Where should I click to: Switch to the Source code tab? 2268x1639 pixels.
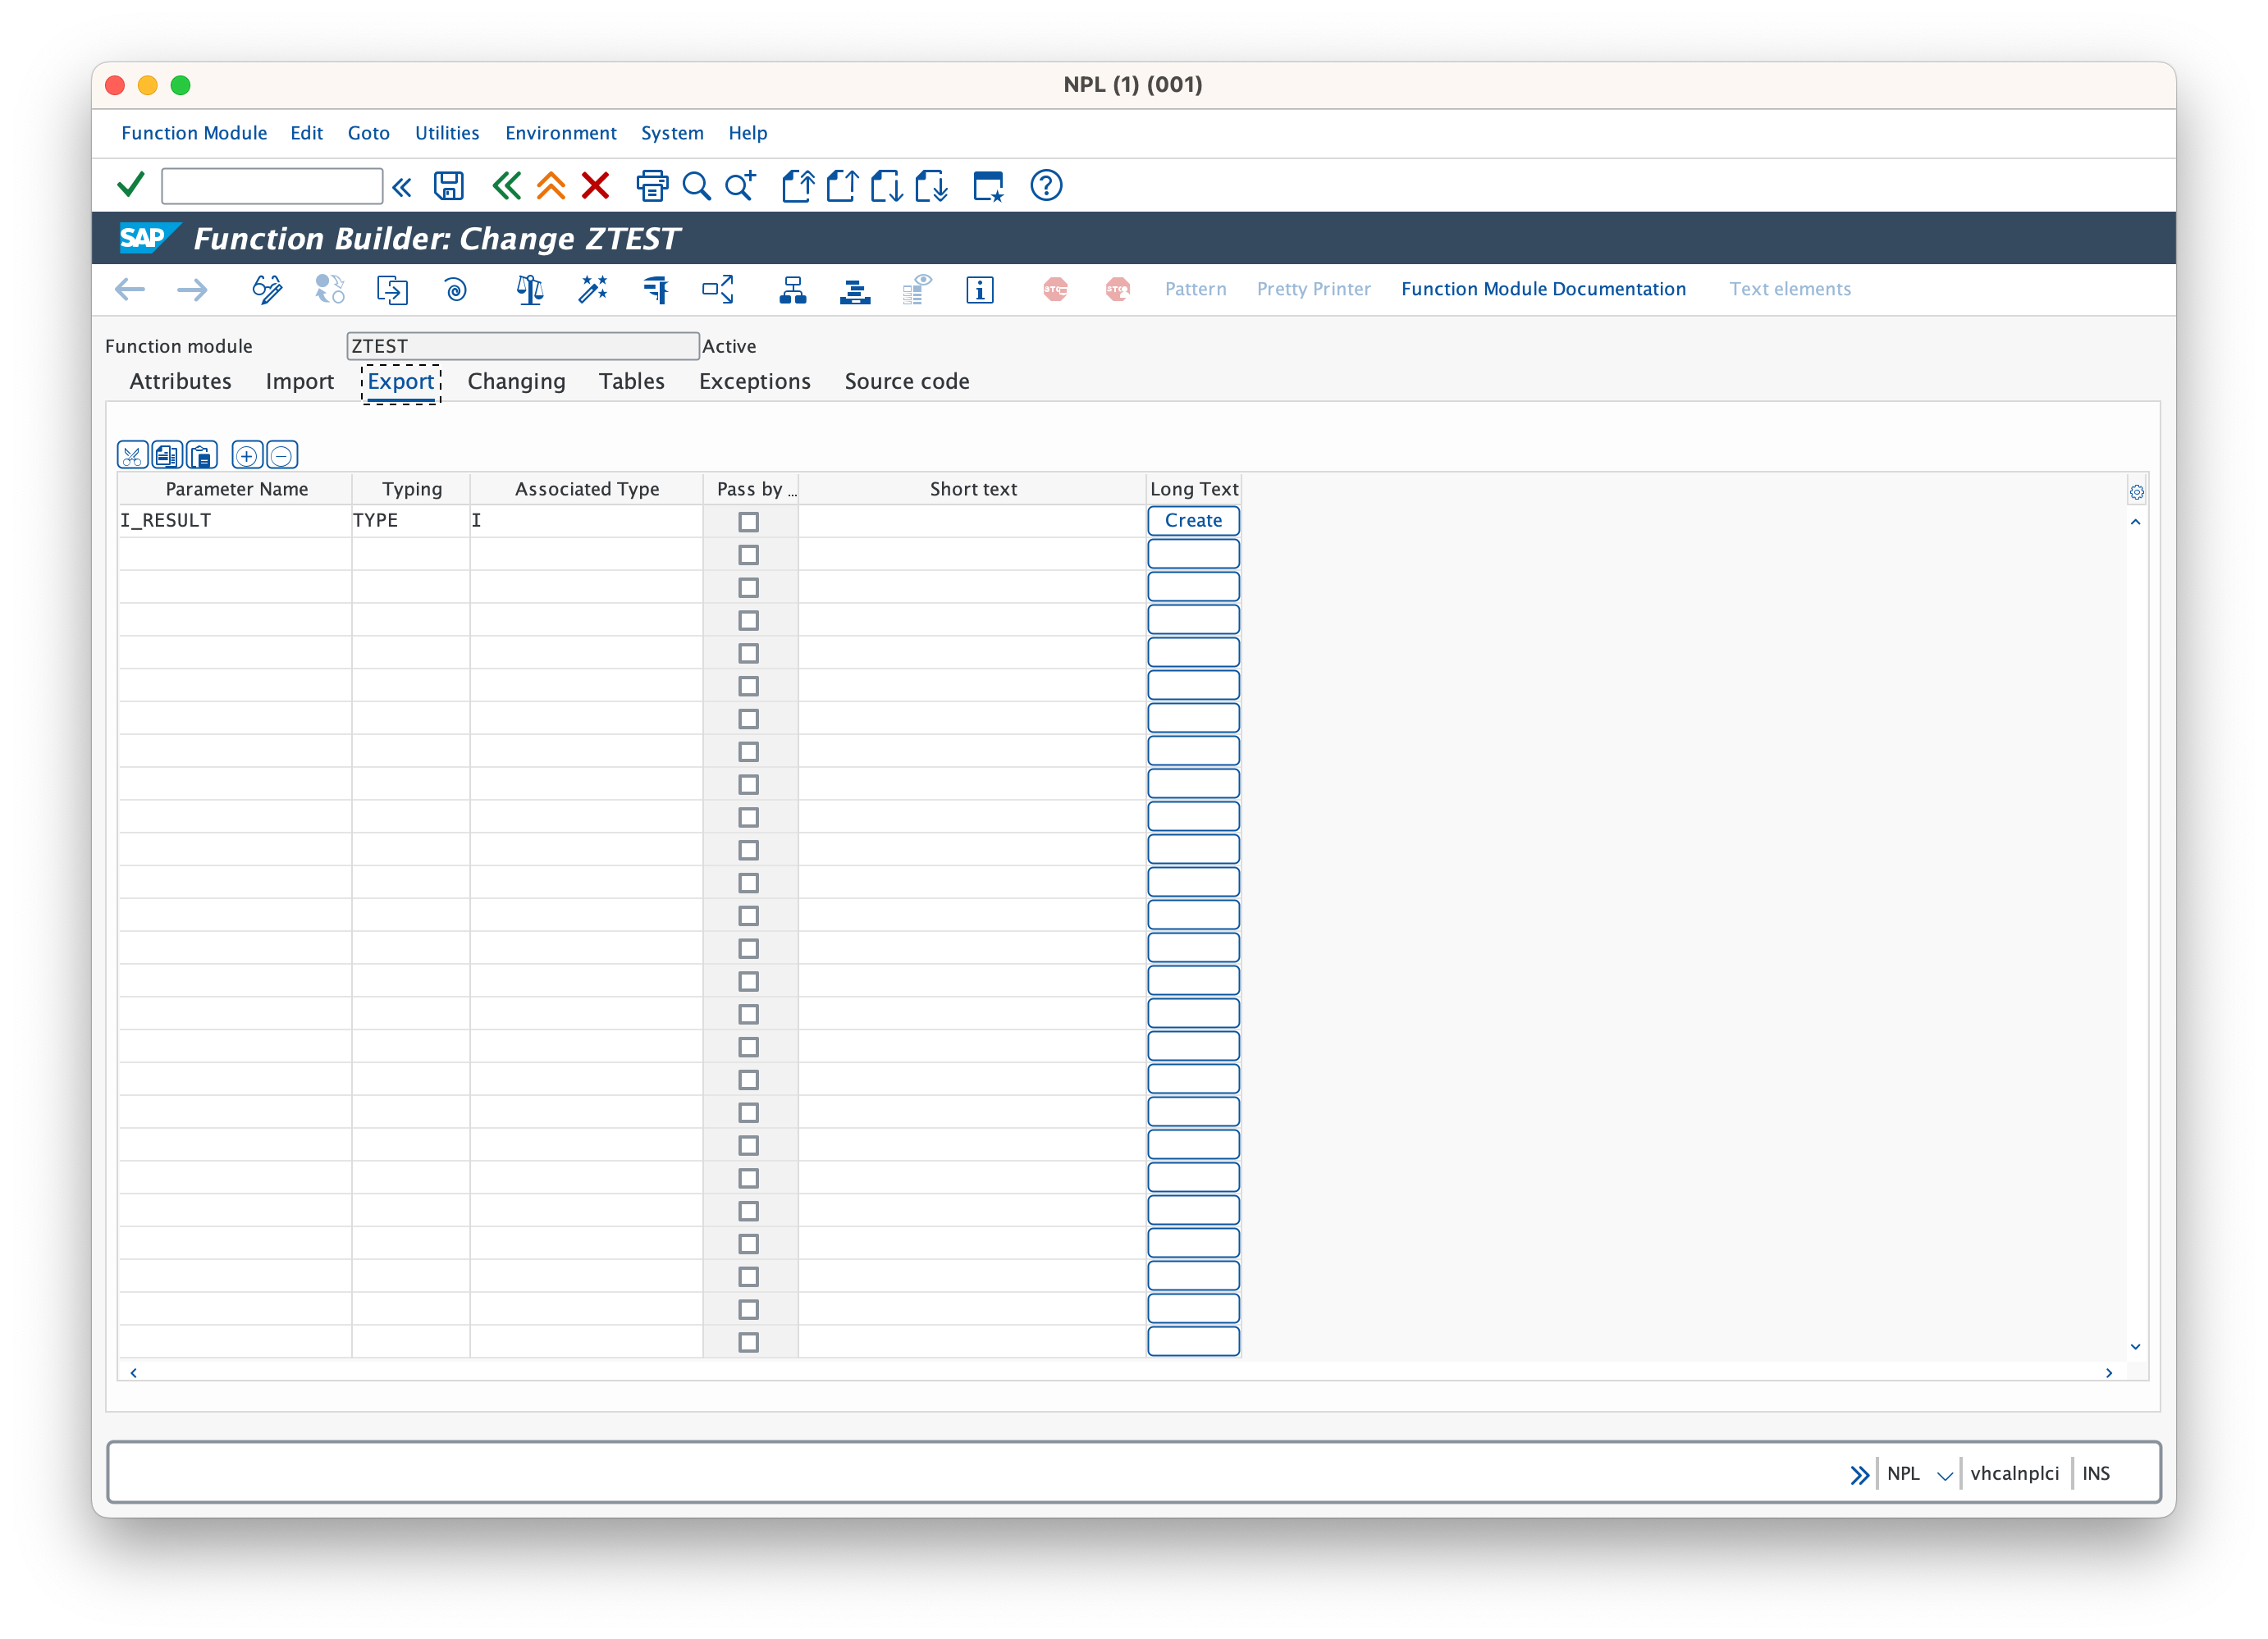[906, 381]
